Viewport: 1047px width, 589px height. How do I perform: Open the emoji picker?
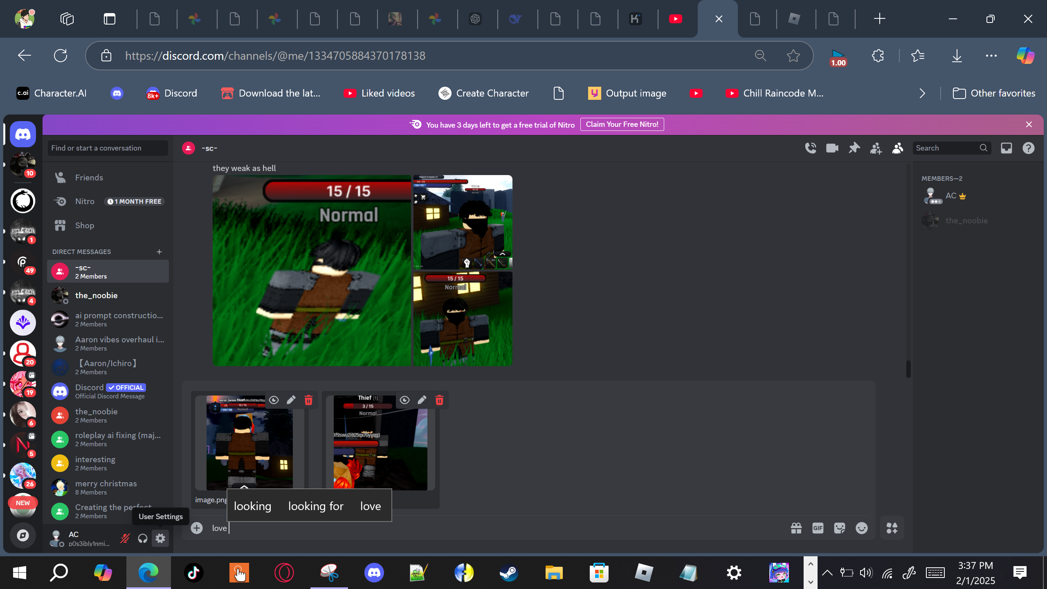(x=861, y=528)
